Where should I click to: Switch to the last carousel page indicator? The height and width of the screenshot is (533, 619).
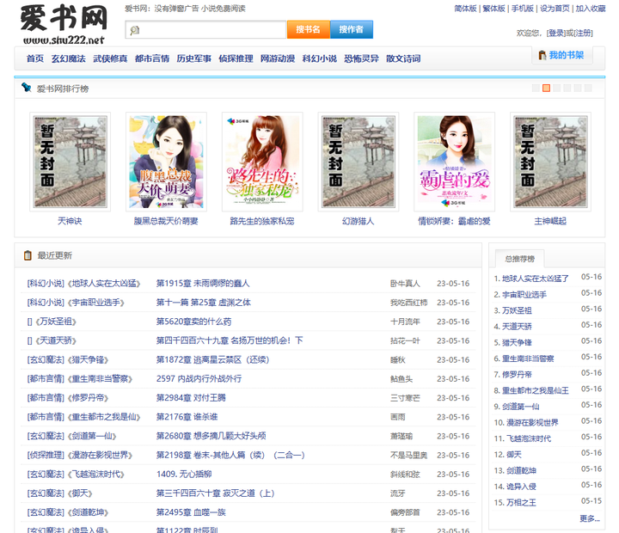[588, 88]
